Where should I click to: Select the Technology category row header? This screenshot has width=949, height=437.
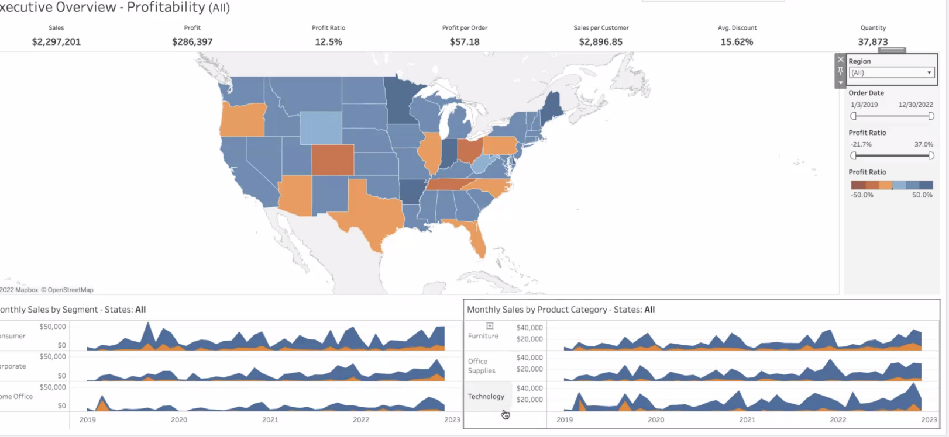(486, 397)
